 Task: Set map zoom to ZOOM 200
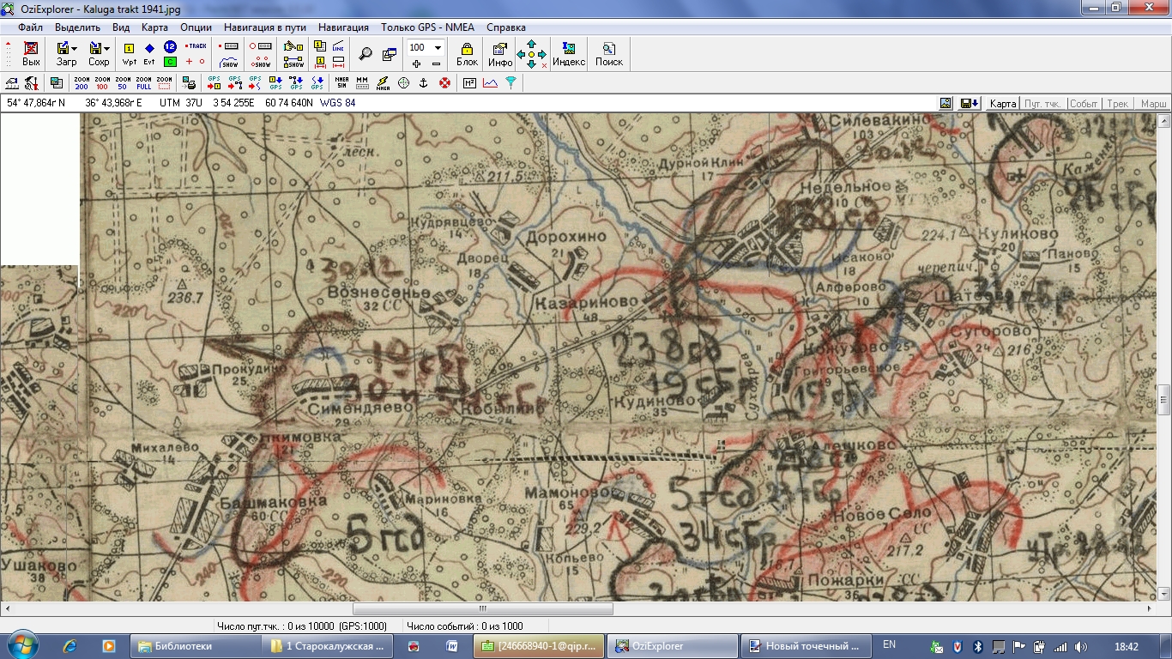pos(82,82)
